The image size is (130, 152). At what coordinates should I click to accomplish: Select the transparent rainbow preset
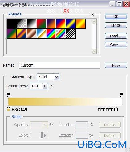click(61, 34)
